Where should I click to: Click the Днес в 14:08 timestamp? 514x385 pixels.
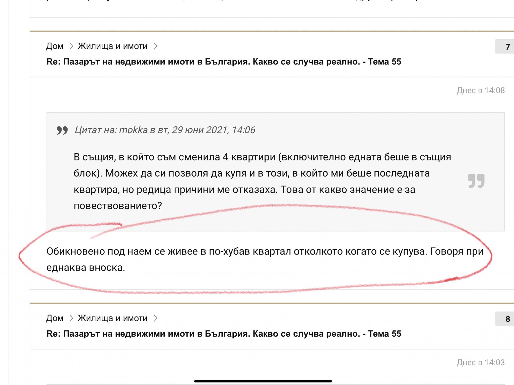pos(480,91)
